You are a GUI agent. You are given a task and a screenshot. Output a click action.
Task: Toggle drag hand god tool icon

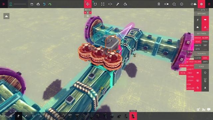[198, 88]
